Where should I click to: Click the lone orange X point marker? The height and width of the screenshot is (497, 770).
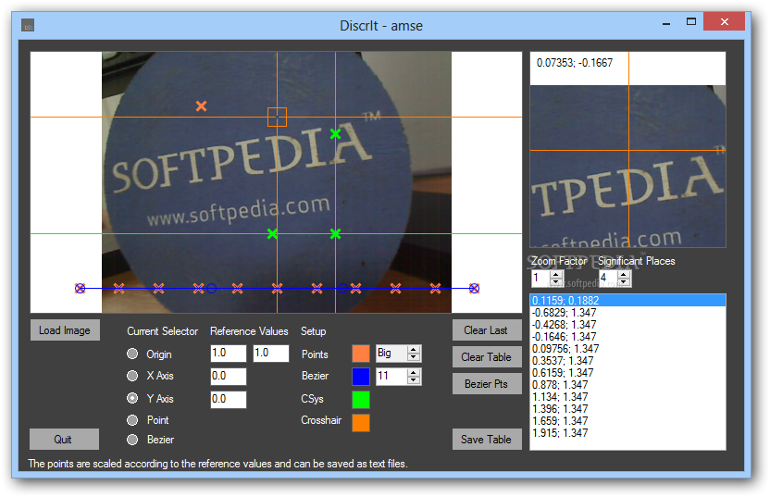point(202,106)
